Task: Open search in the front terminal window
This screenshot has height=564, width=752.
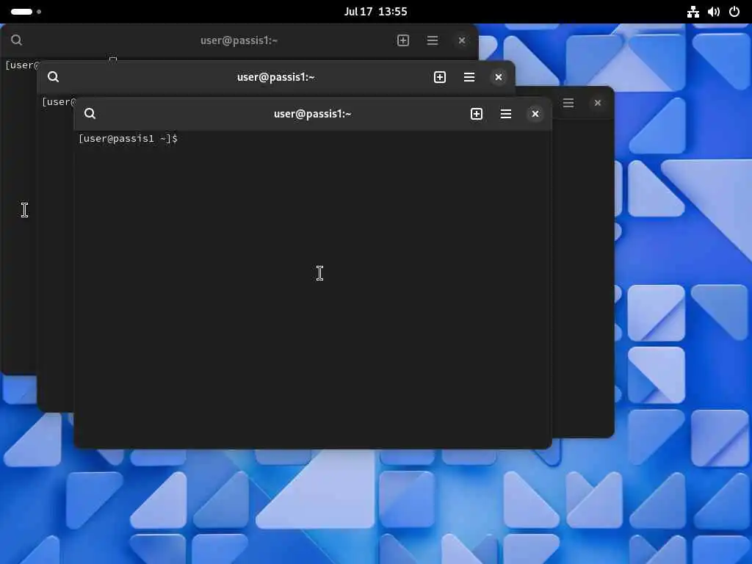Action: click(90, 114)
